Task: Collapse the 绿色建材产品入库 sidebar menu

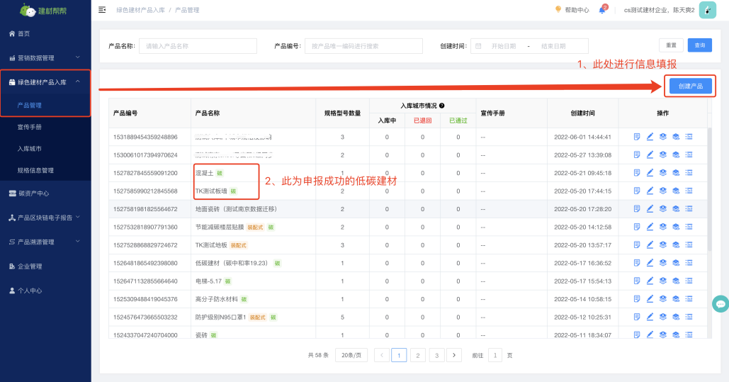Action: pos(45,82)
